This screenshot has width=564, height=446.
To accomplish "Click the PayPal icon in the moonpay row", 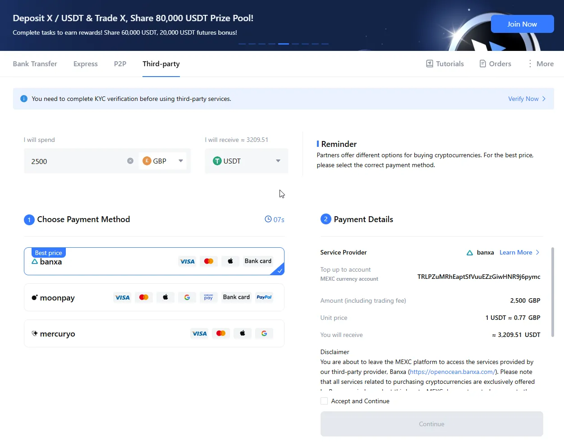I will [264, 297].
